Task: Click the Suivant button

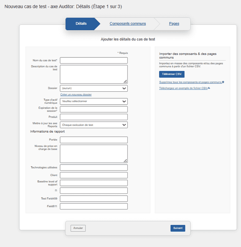Action: pos(178,228)
